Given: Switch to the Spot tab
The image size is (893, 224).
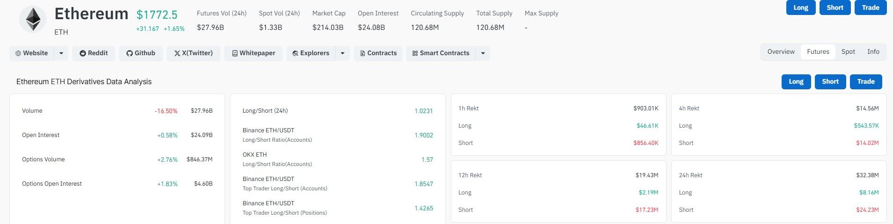Looking at the screenshot, I should (x=848, y=52).
